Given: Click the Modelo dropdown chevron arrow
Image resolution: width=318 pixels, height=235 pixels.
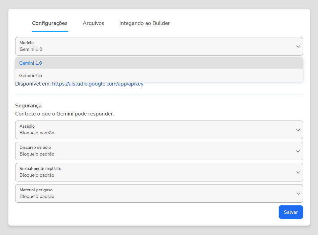Looking at the screenshot, I should pos(298,46).
